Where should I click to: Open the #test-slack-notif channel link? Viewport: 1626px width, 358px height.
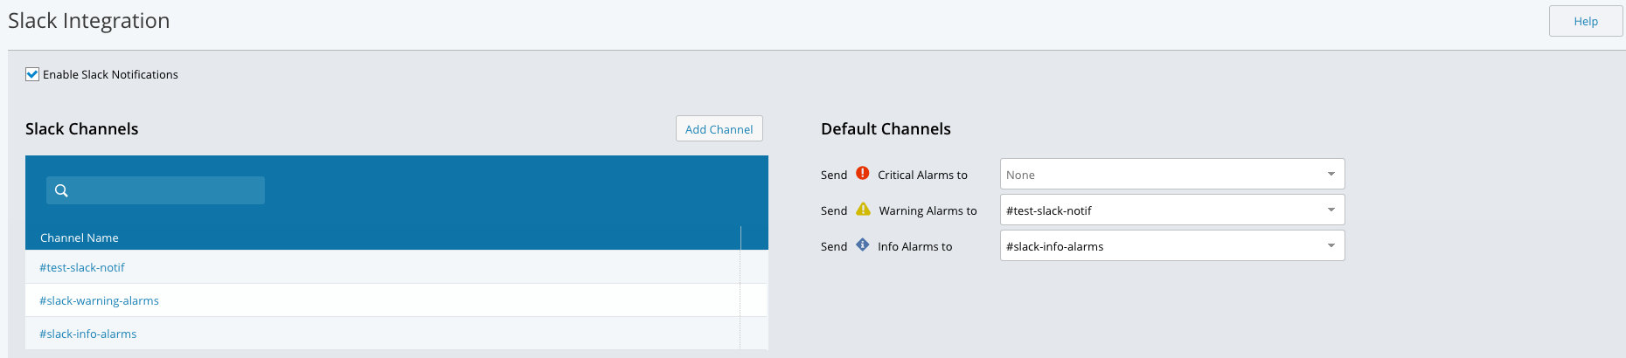tap(82, 267)
